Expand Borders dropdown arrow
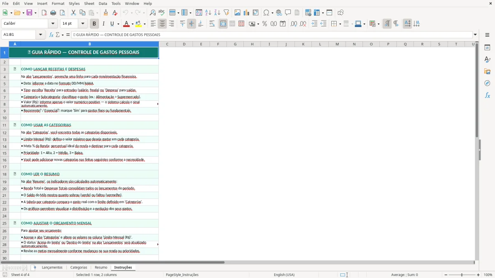Screen dimensions: 495x278 pyautogui.click(x=339, y=24)
